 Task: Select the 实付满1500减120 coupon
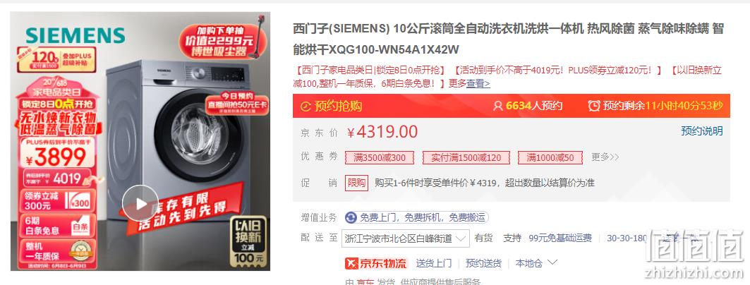466,157
